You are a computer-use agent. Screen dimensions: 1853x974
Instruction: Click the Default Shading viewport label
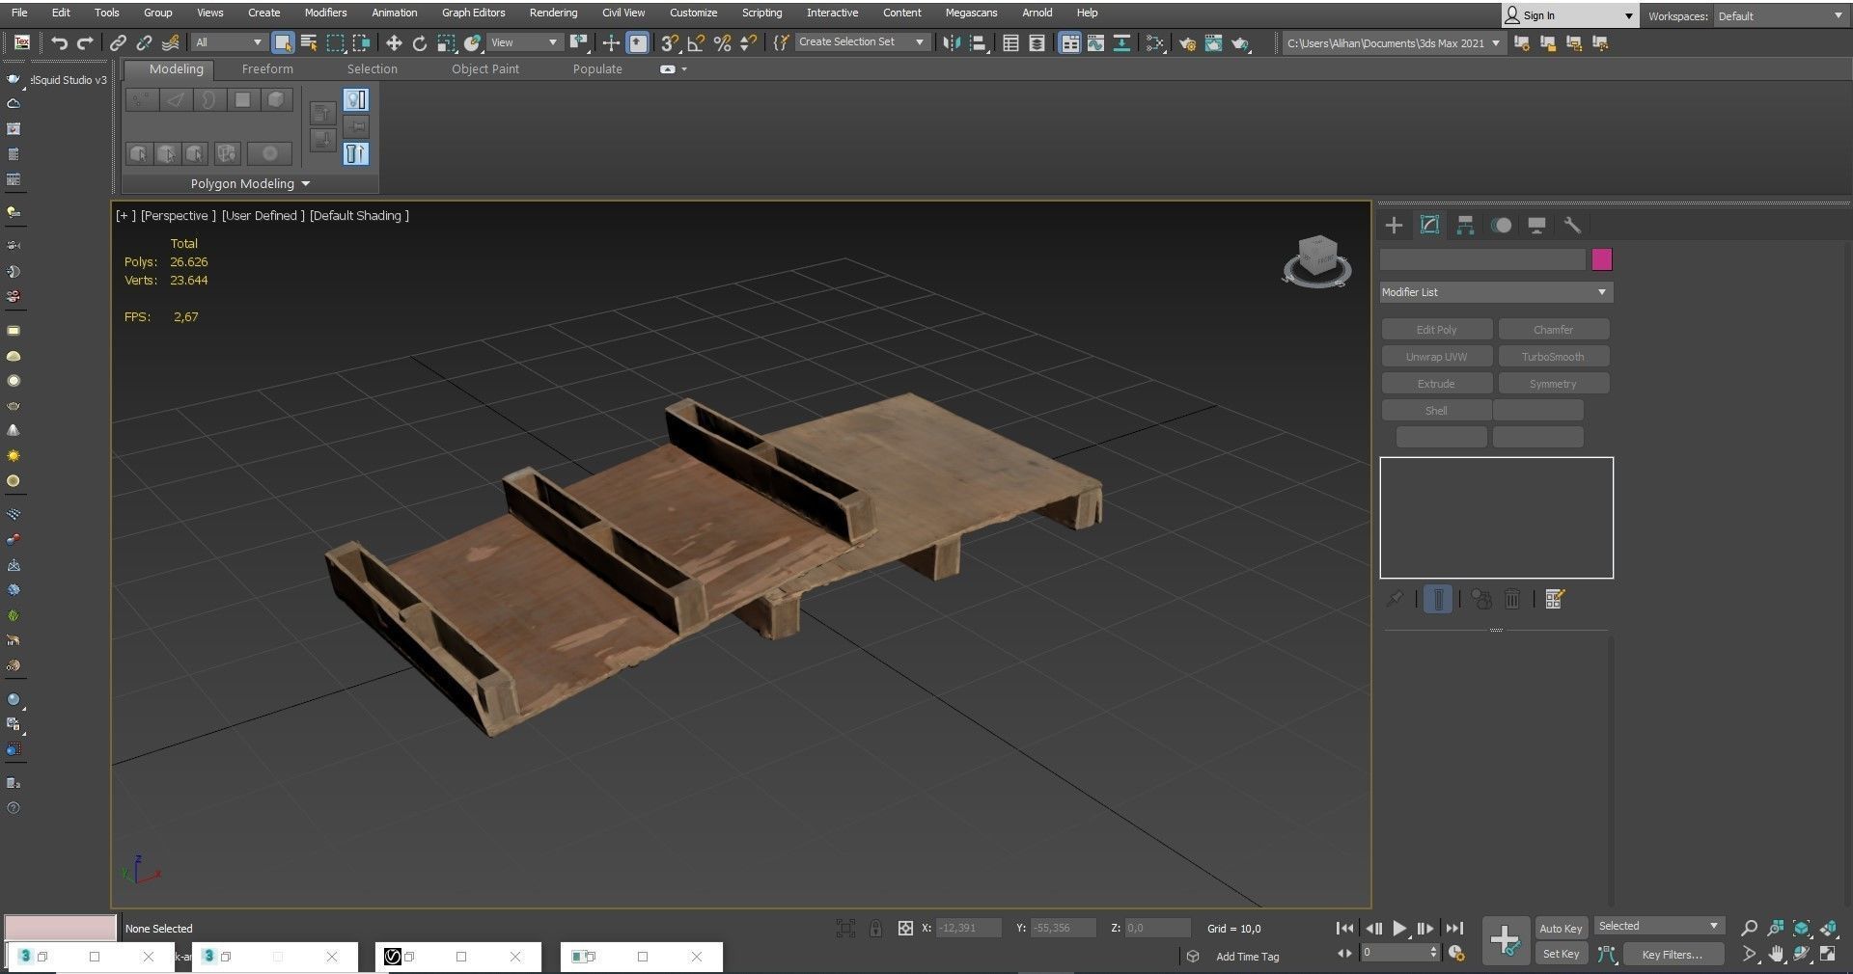point(359,215)
